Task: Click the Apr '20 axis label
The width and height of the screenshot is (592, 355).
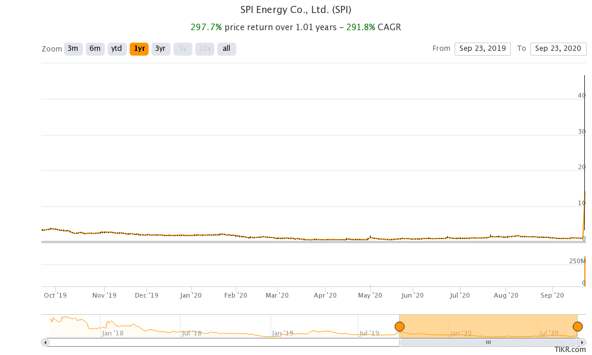Action: [x=325, y=295]
